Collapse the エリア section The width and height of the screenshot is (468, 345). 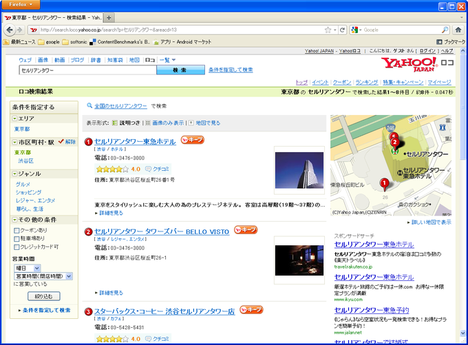14,118
